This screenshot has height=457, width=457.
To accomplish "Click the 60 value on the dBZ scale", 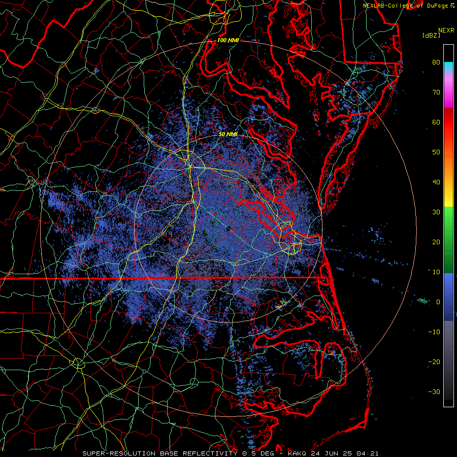I will pyautogui.click(x=436, y=122).
